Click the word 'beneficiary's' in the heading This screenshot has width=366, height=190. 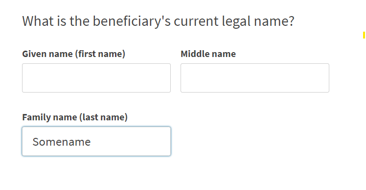click(132, 21)
